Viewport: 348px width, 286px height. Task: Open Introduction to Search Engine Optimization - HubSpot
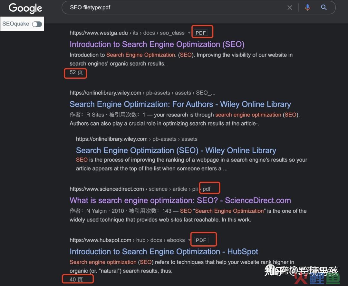164,251
